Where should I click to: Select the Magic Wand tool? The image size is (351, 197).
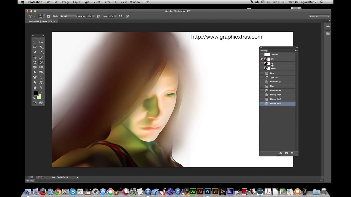pyautogui.click(x=41, y=47)
